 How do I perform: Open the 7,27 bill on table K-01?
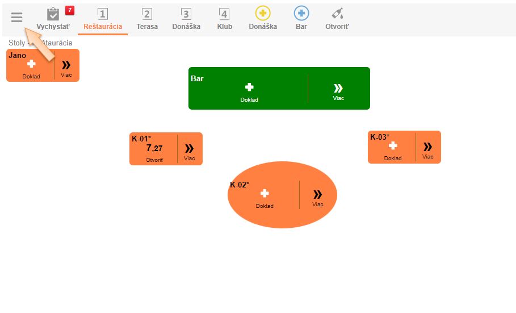154,151
